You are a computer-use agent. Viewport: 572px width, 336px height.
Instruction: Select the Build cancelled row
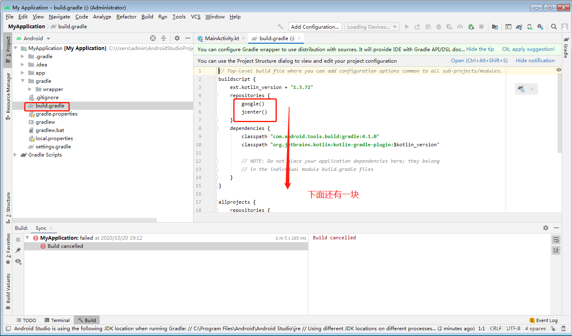166,246
